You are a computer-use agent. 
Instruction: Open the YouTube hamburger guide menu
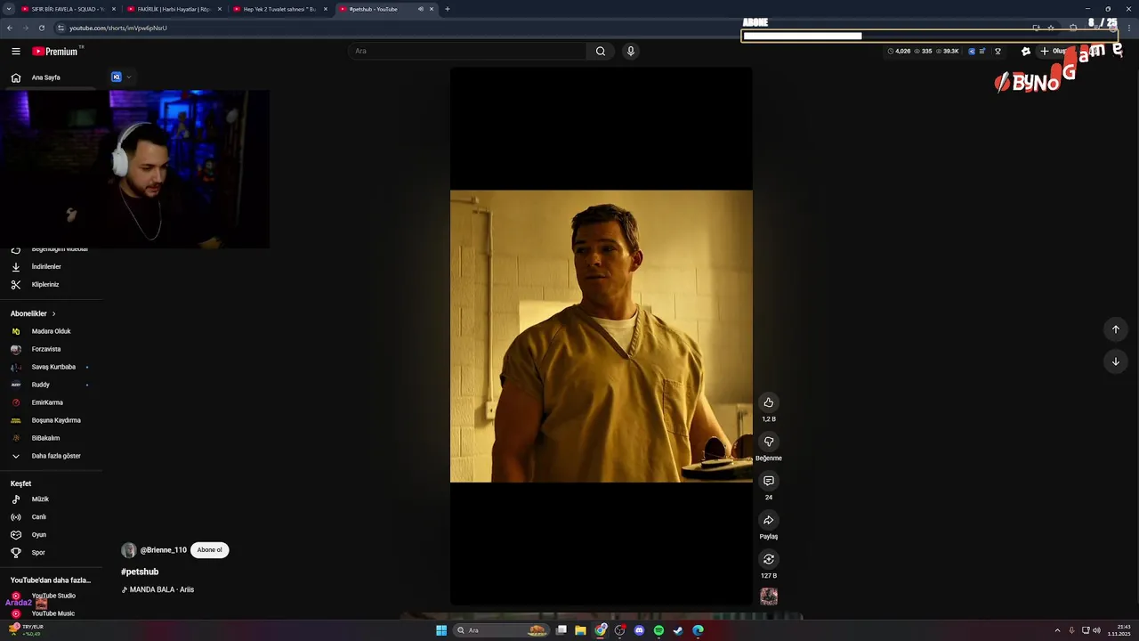(x=16, y=52)
